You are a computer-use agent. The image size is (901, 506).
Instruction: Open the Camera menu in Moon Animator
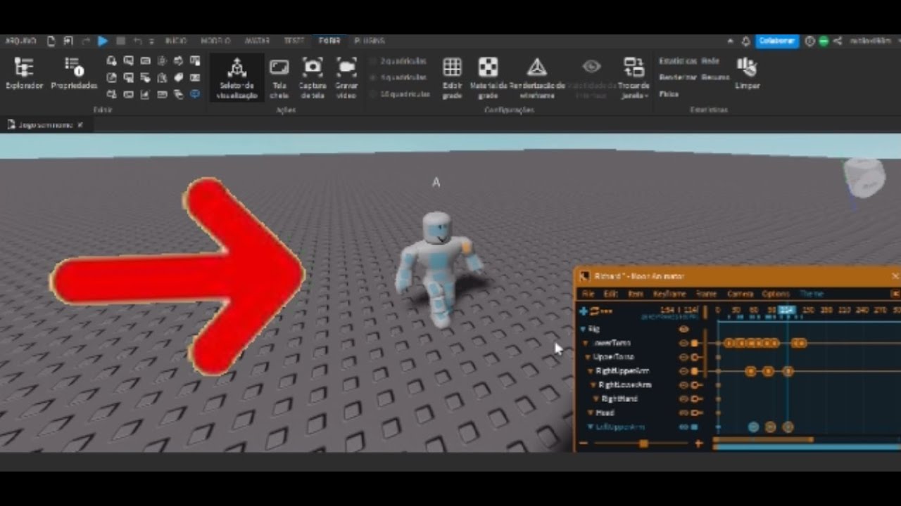pos(740,294)
